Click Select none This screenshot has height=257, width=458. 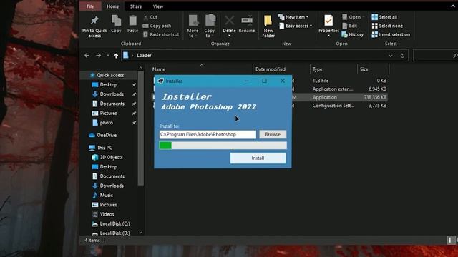pos(387,26)
